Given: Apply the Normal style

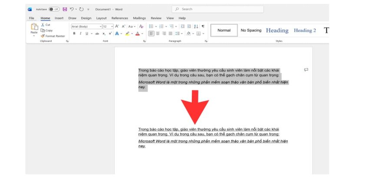Looking at the screenshot, I should tap(224, 30).
